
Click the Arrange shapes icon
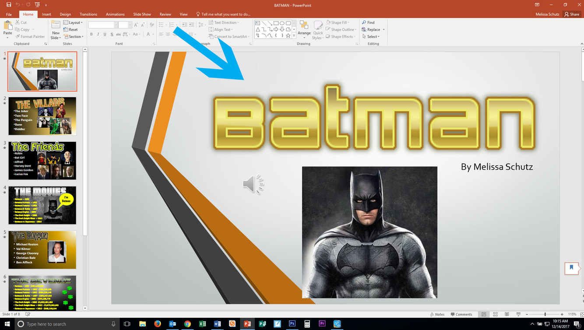[304, 26]
